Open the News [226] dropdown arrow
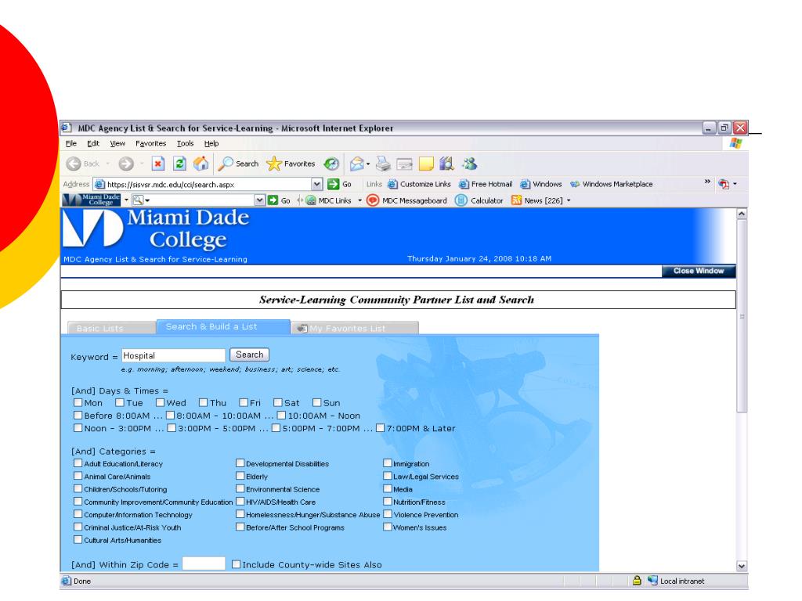This screenshot has height=601, width=802. click(569, 200)
